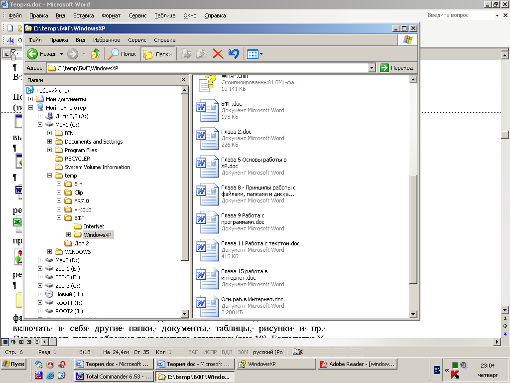Click the red Delete X icon
Screen dimensions: 510x383
click(x=218, y=54)
